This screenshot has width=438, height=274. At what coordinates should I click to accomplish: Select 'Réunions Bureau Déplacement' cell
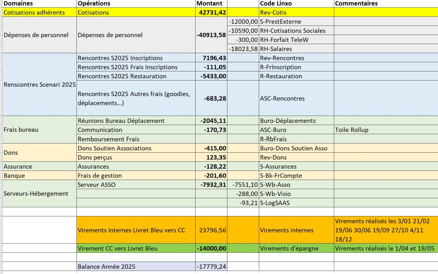click(136, 121)
